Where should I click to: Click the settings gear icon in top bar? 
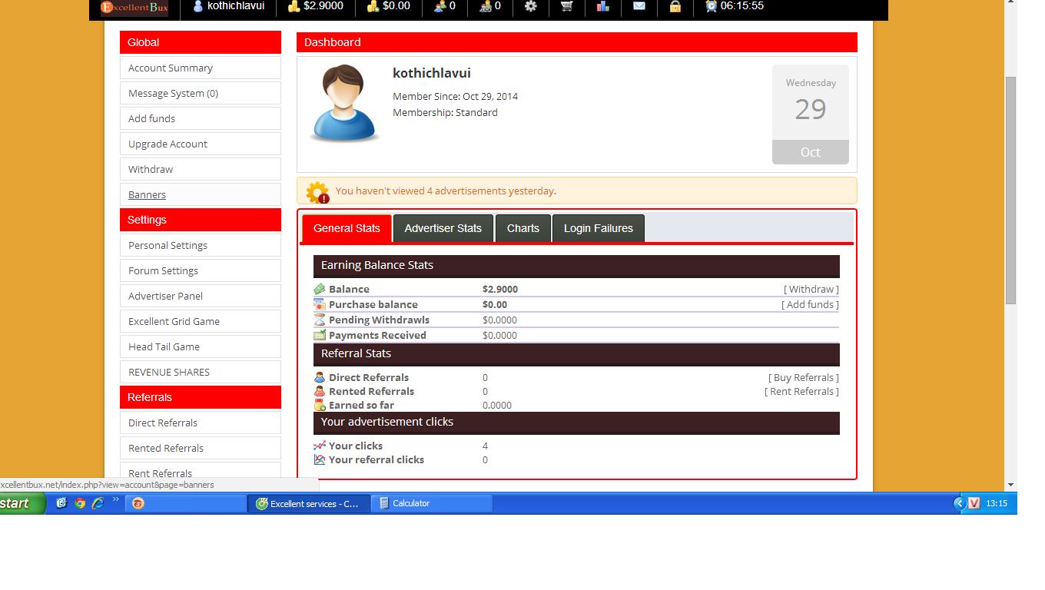(531, 6)
